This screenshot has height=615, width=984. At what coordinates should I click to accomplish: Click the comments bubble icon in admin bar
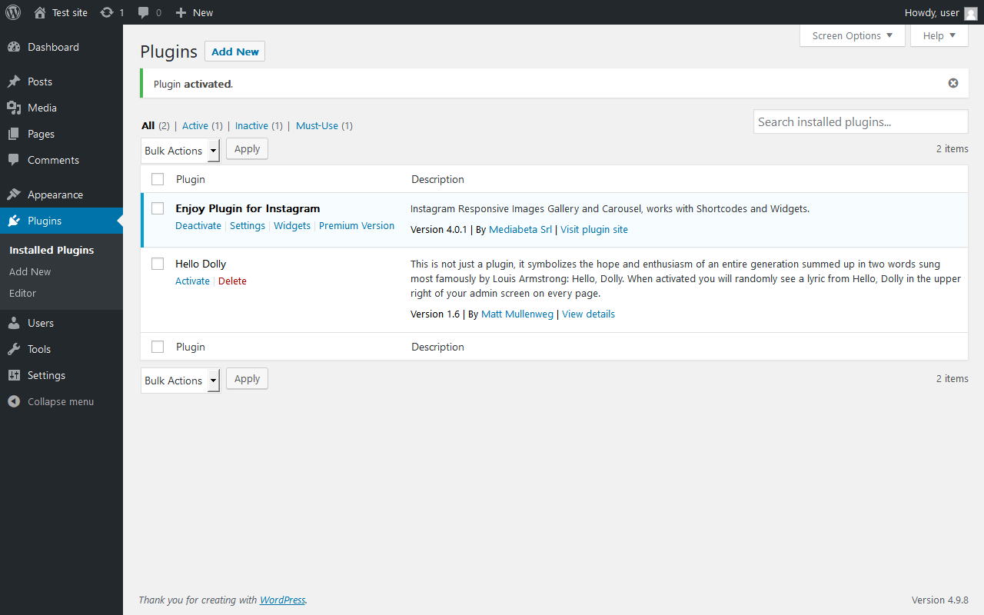[x=144, y=12]
